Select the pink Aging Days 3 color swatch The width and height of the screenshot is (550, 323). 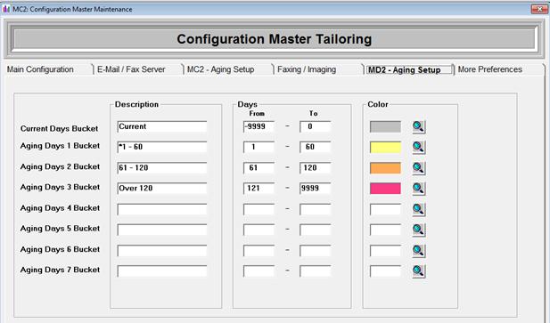[385, 189]
